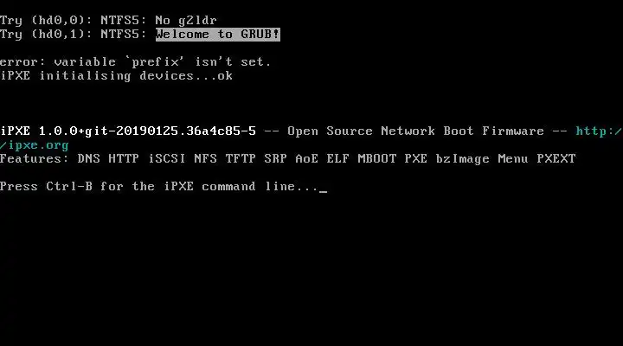
Task: Click the 'PXEXT' feature label
Action: tap(556, 159)
